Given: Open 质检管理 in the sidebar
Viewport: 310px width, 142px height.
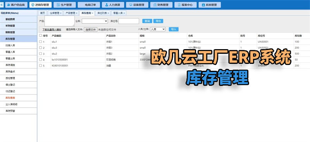Looking at the screenshot, I should 18,78.
